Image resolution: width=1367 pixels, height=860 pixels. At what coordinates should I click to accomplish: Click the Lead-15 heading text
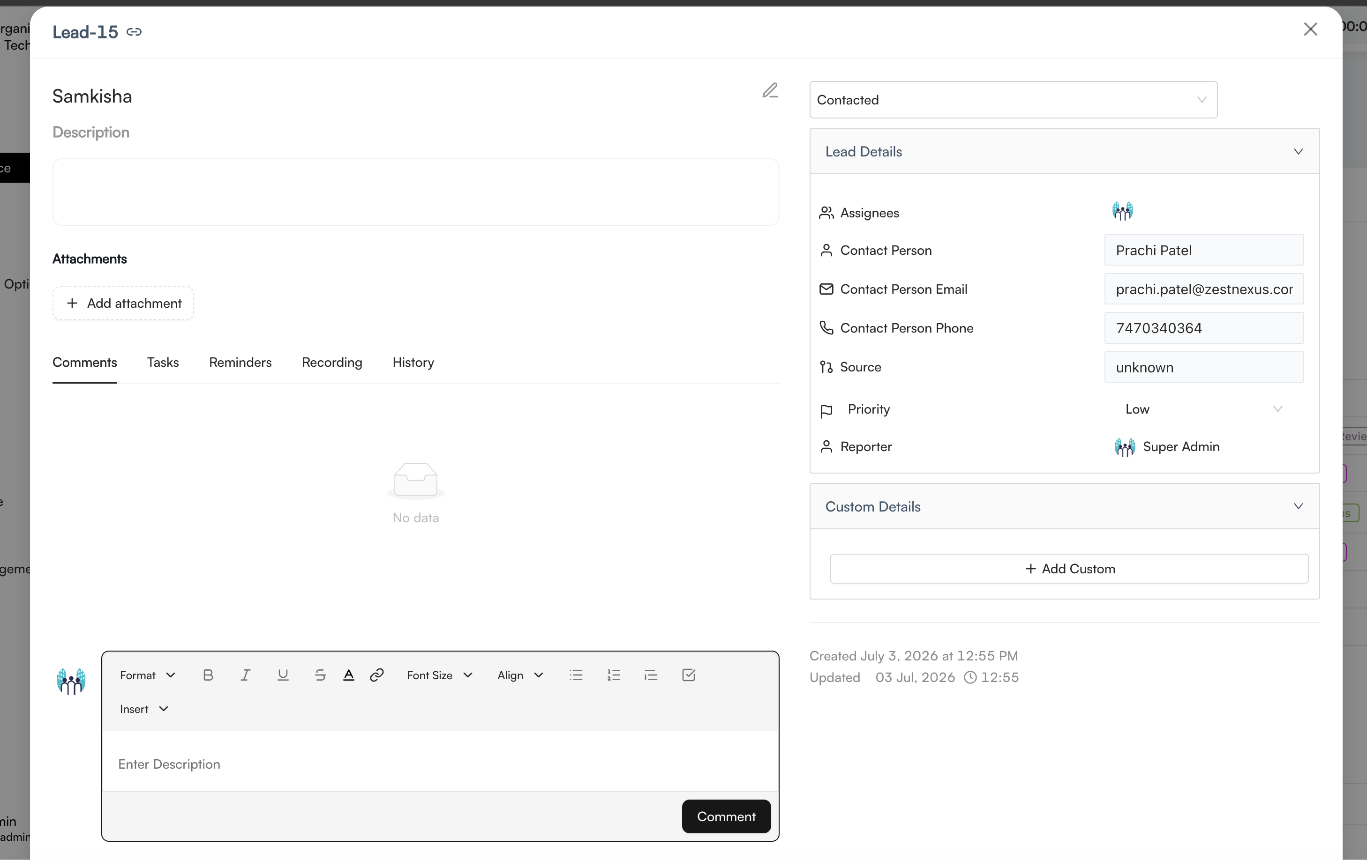(x=85, y=32)
